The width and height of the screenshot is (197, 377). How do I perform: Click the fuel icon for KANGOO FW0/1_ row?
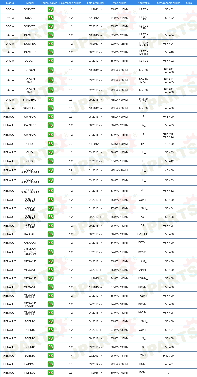50,243
